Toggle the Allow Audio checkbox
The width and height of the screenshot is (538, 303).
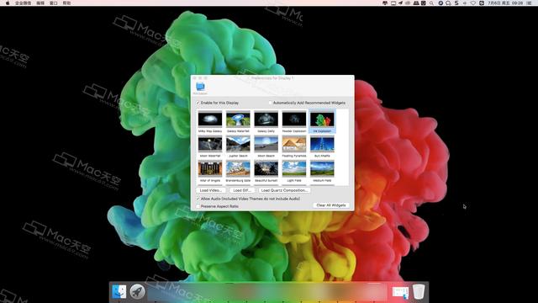198,199
